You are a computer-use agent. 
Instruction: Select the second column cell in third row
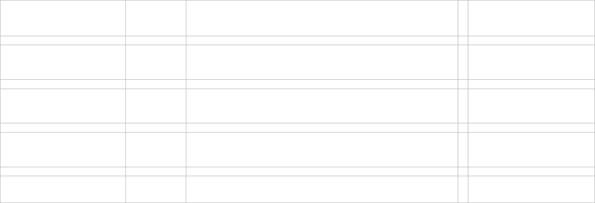click(155, 62)
